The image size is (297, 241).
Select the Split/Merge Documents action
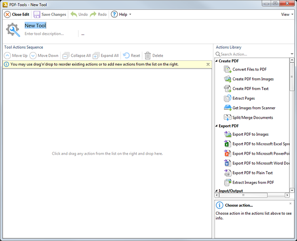(252, 118)
